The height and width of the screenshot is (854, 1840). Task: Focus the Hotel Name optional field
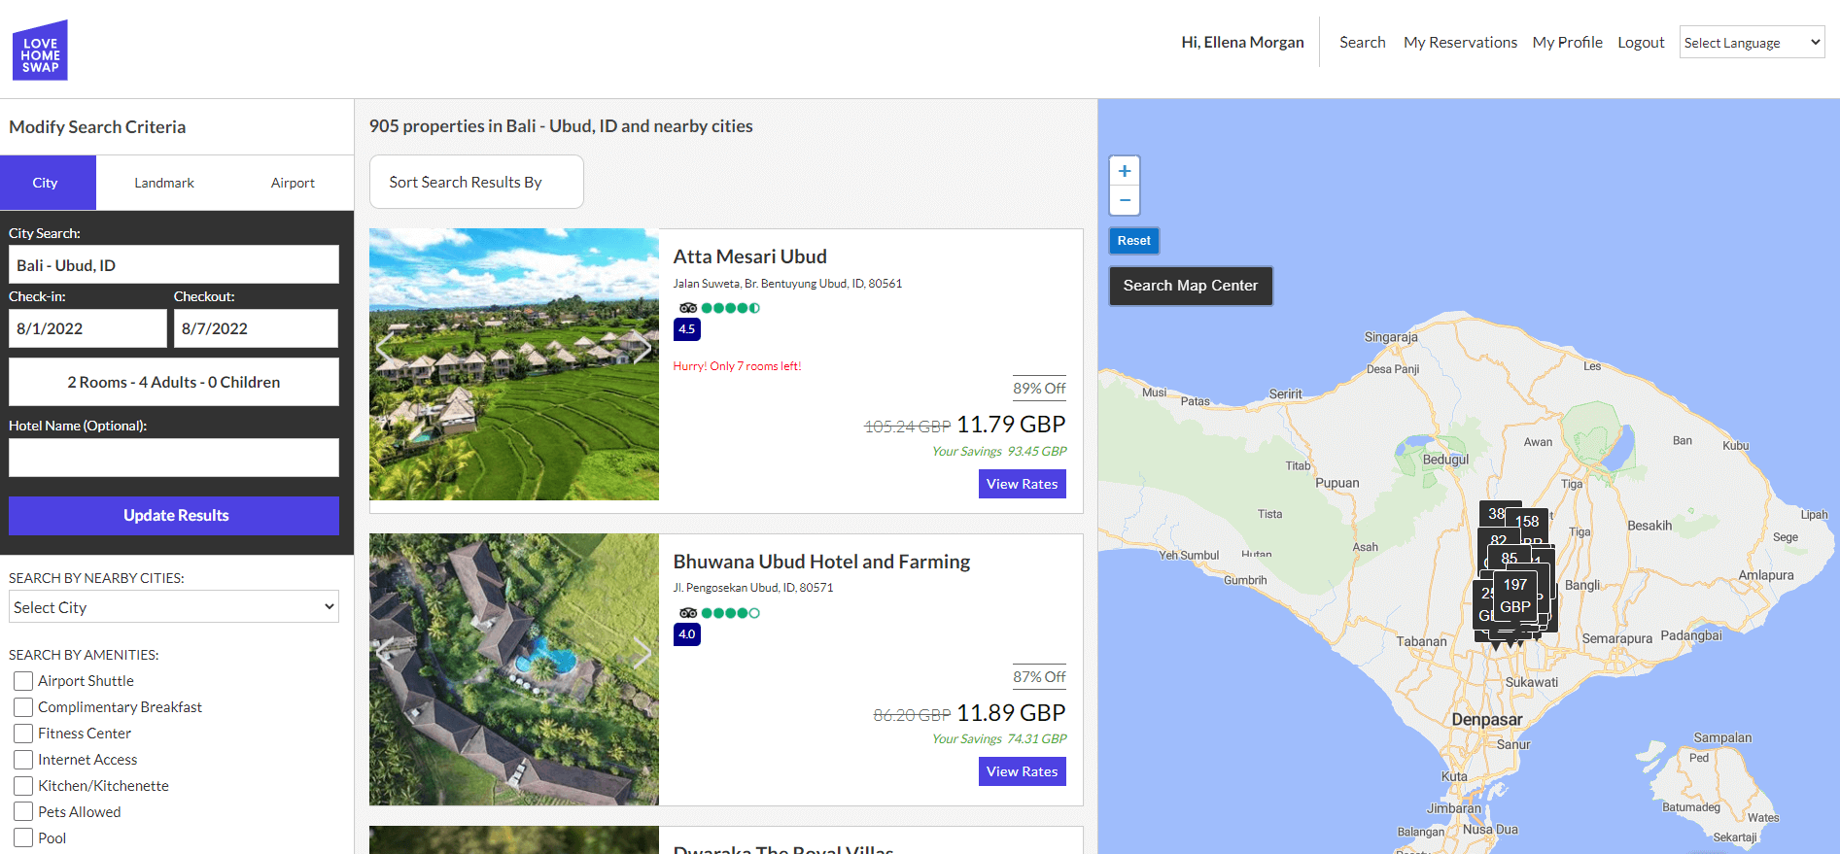click(x=174, y=458)
